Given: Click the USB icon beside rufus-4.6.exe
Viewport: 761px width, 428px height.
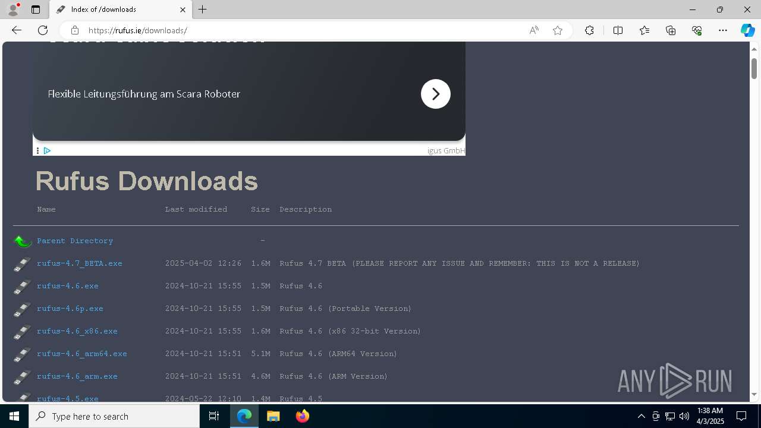Looking at the screenshot, I should pos(23,287).
